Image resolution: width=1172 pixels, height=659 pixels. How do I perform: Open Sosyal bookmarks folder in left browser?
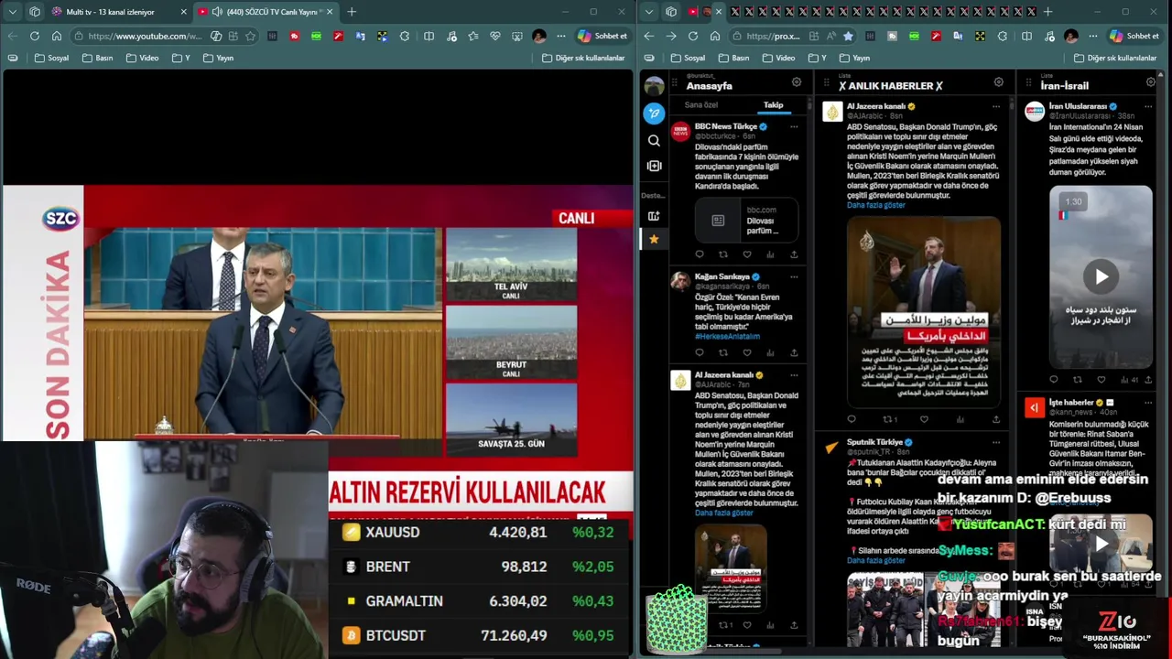[51, 58]
